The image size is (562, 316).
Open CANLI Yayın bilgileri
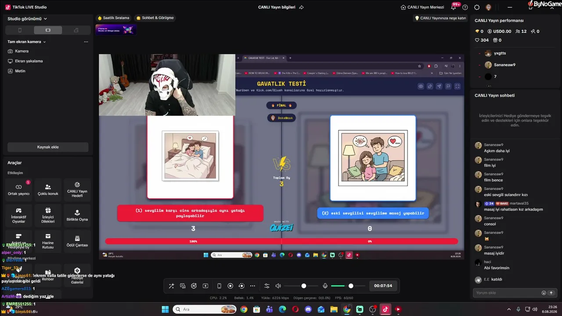click(277, 7)
